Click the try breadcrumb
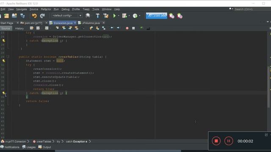The image size is (271, 152). pos(58,141)
